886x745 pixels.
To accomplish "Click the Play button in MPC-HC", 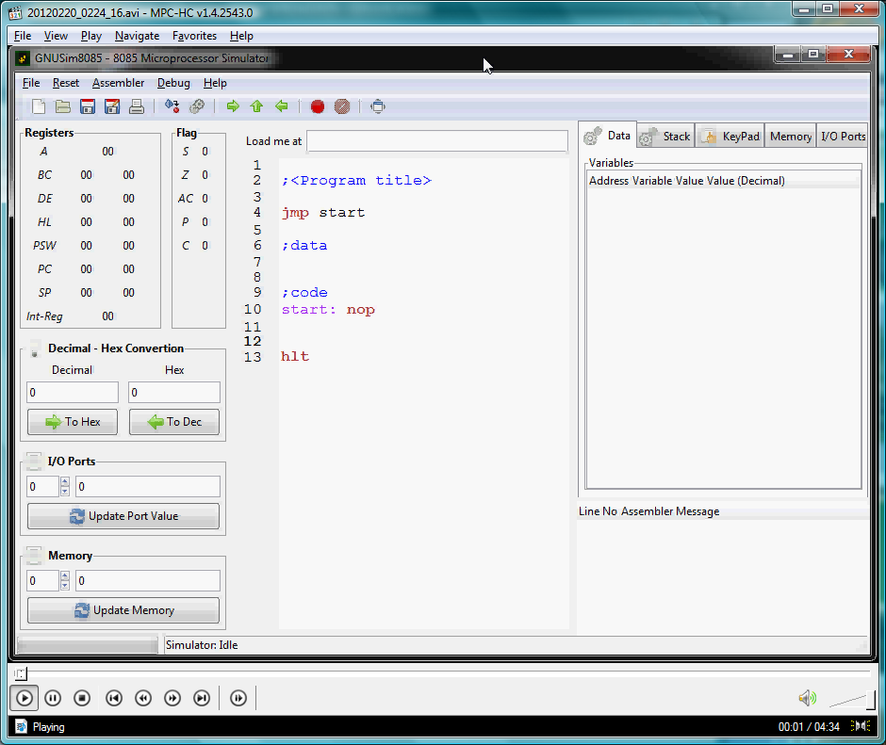I will point(25,698).
